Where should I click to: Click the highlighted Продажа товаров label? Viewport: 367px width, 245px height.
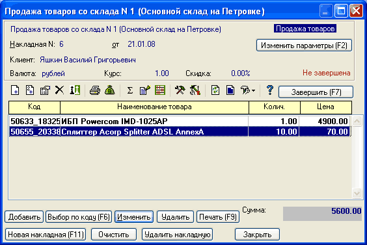click(x=305, y=29)
